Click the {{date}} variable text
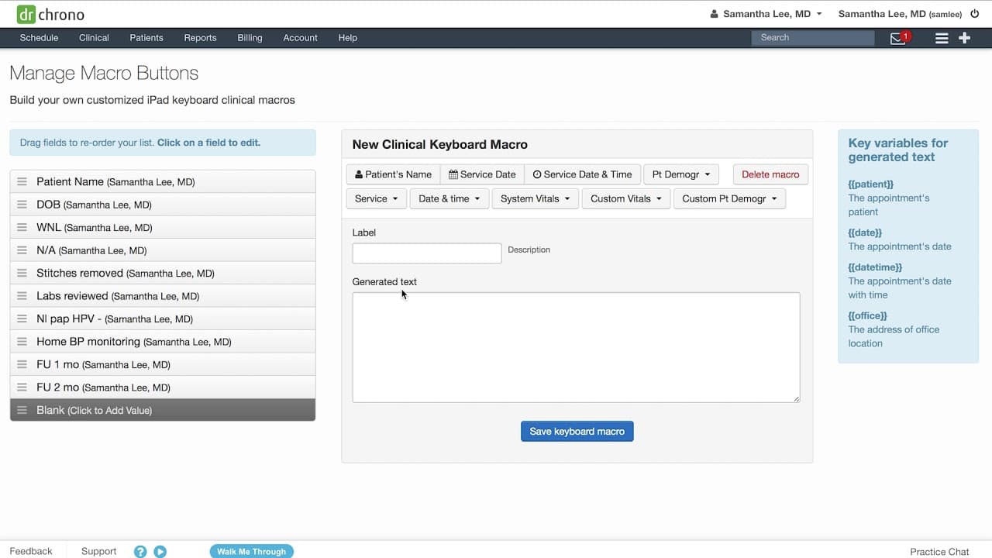This screenshot has height=558, width=992. coord(865,232)
